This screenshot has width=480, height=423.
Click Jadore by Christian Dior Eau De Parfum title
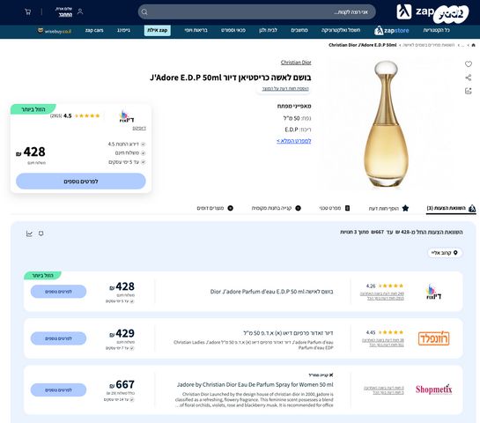(x=255, y=384)
